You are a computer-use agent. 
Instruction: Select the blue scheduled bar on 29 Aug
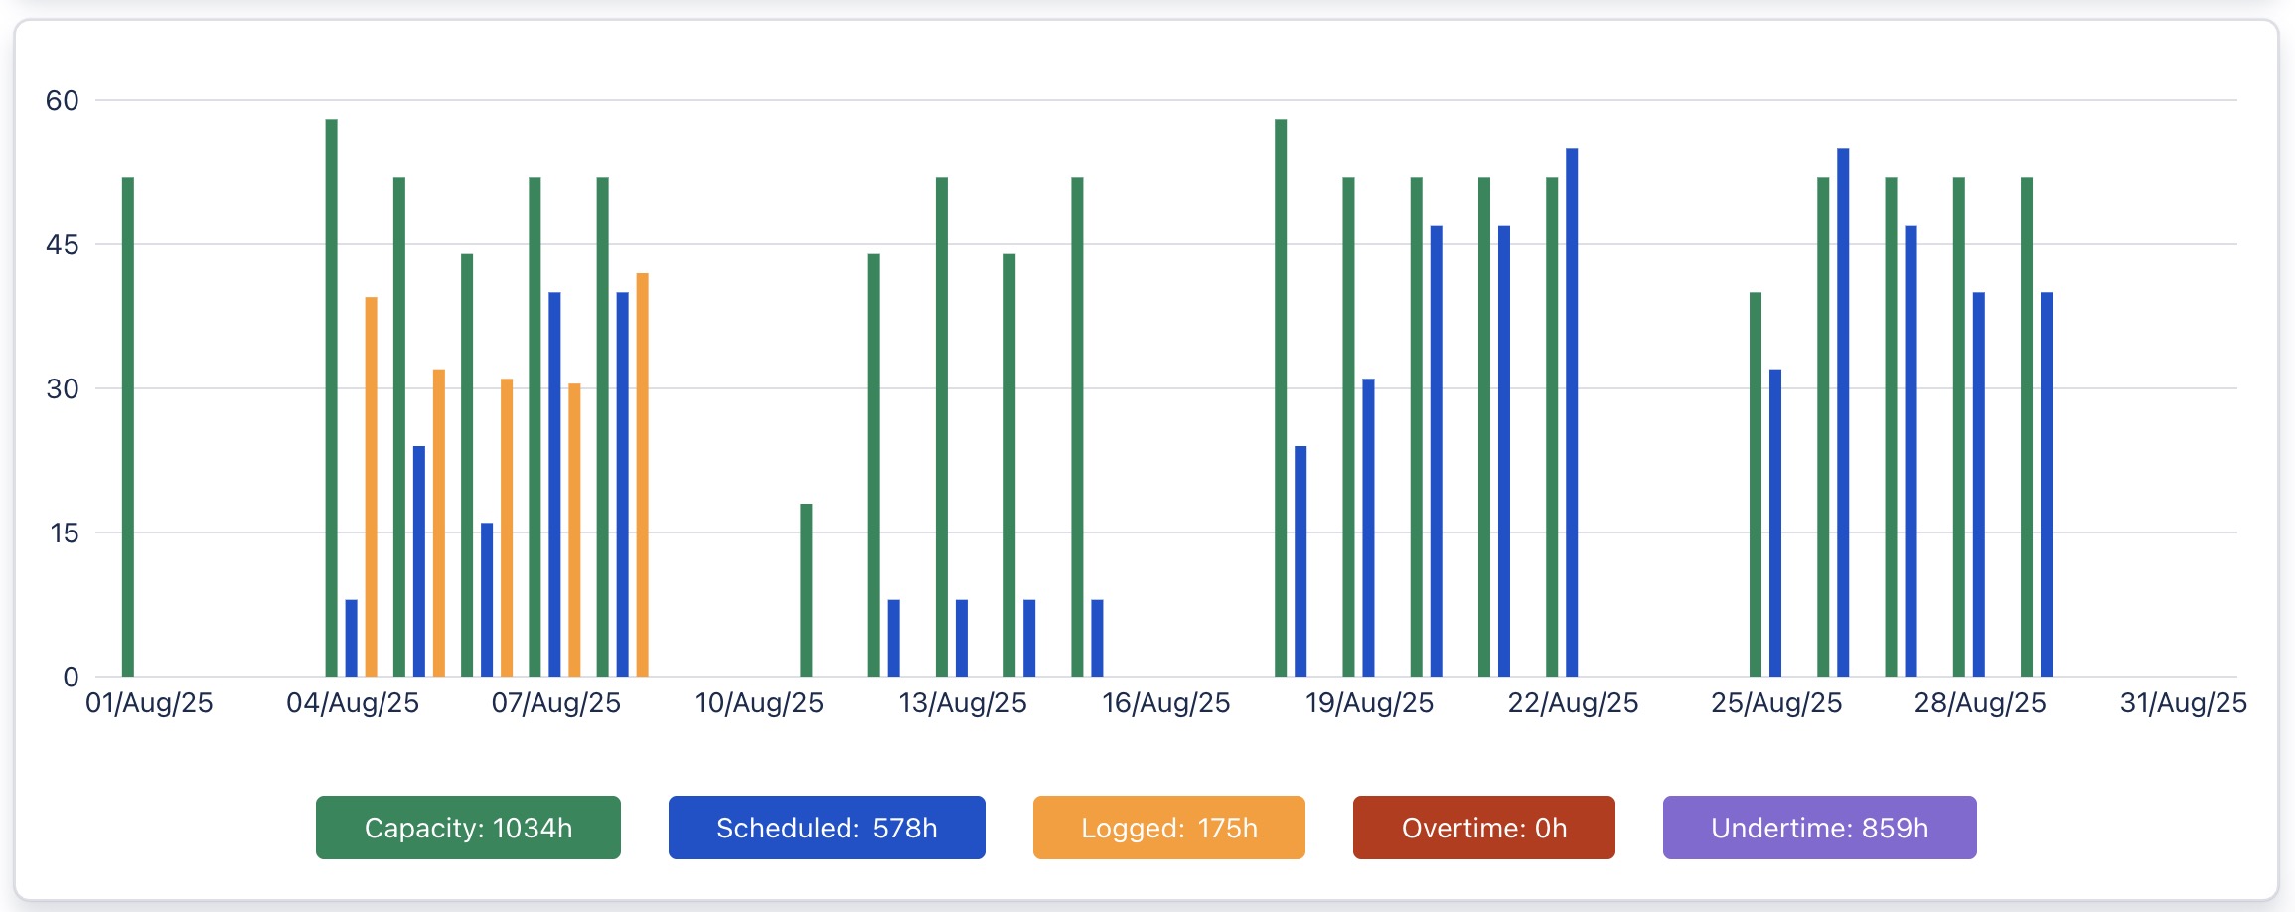[2047, 485]
